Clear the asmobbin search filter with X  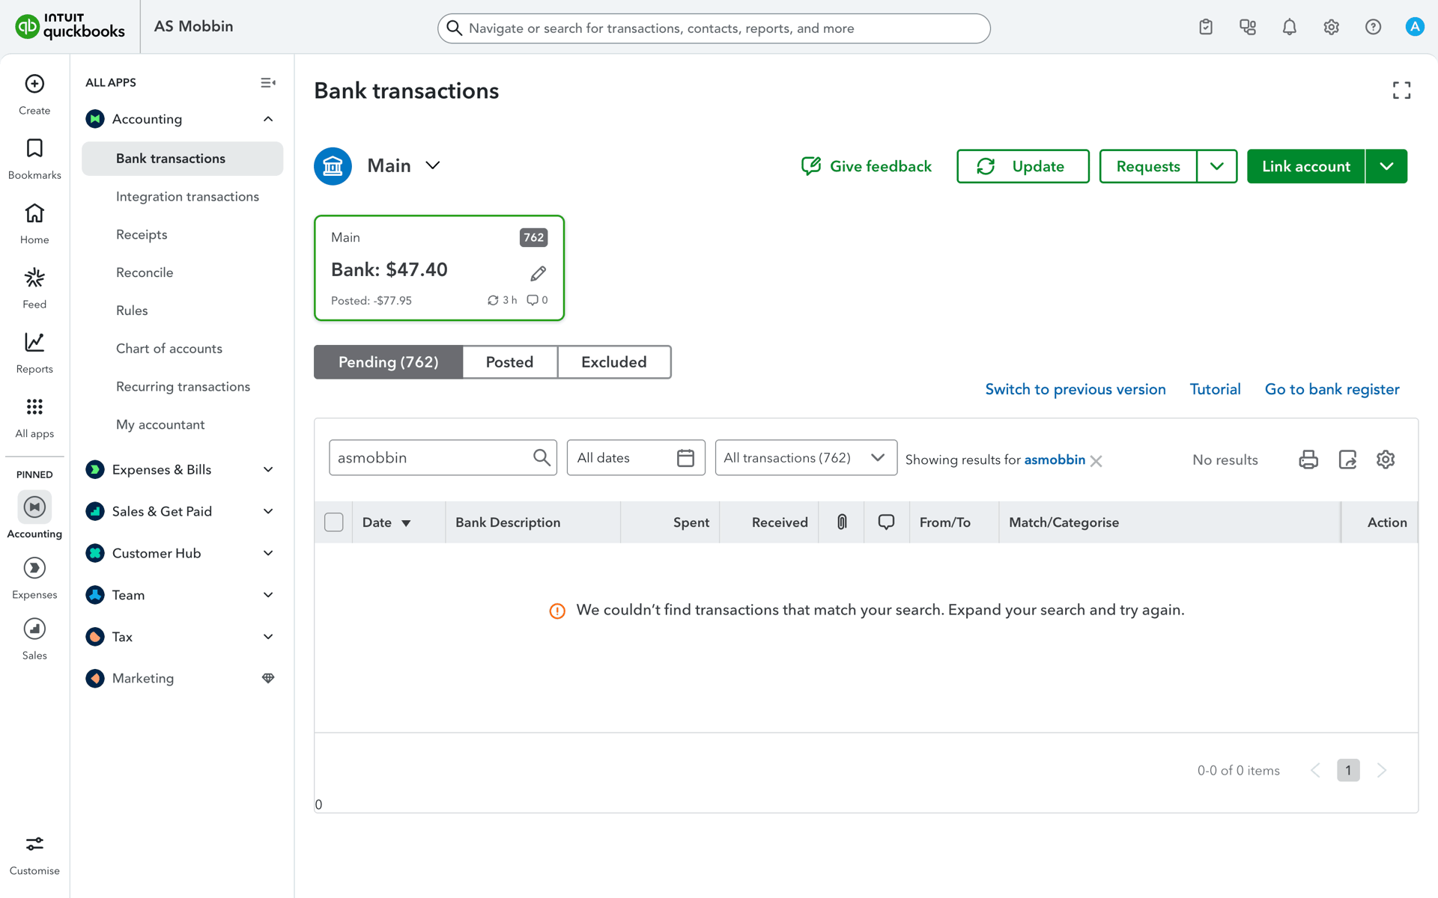1096,461
